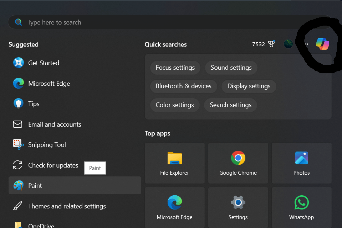Click Themes and related settings label
Image resolution: width=342 pixels, height=228 pixels.
[67, 206]
